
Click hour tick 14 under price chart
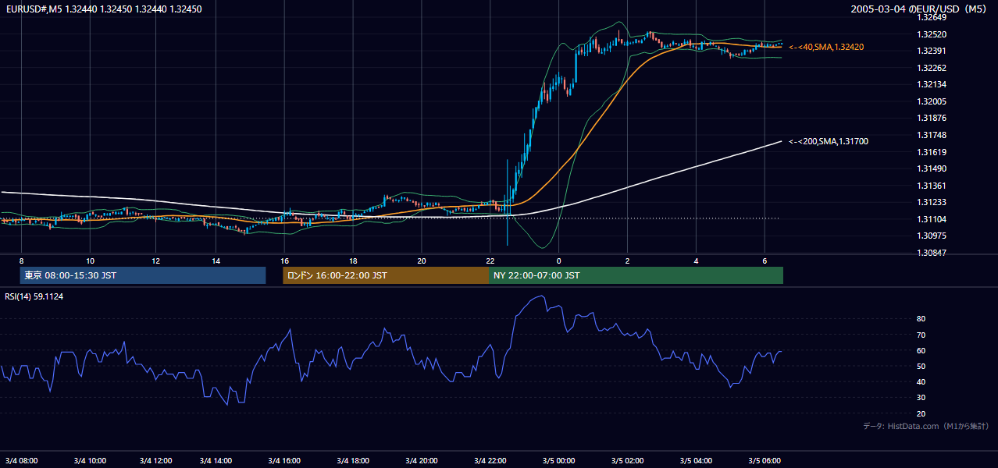point(216,261)
